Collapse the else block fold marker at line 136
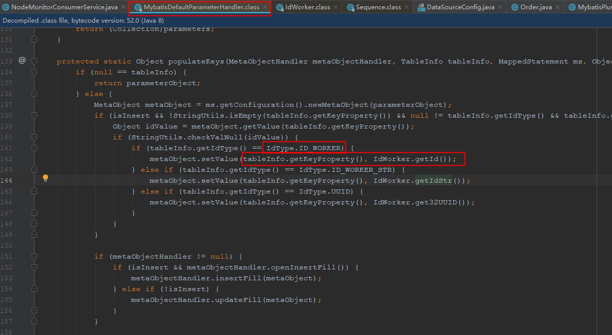 (34, 93)
